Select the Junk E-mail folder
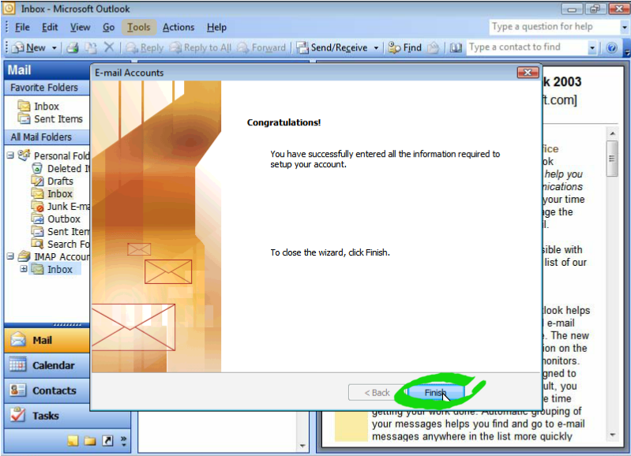Screen dimensions: 631x456 click(60, 206)
